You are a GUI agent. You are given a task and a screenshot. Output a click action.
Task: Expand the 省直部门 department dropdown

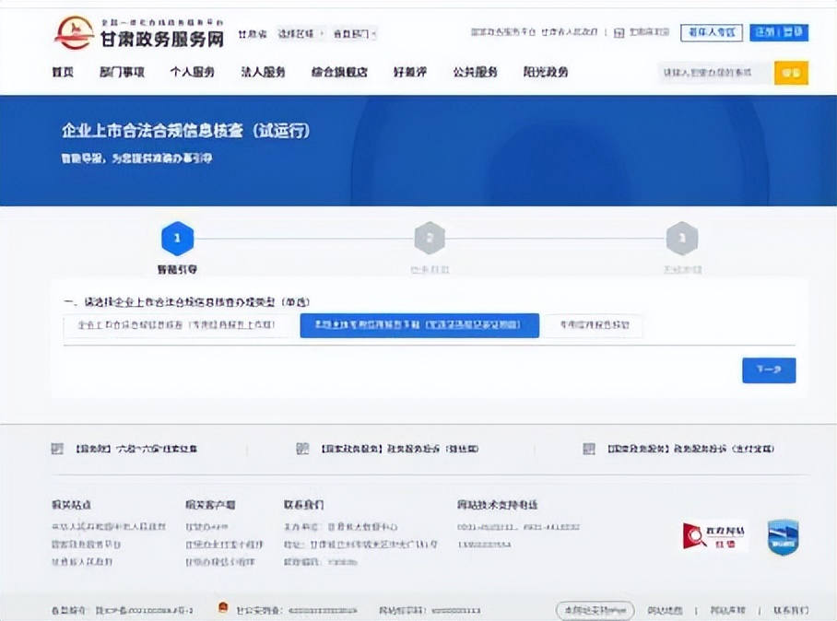click(355, 34)
